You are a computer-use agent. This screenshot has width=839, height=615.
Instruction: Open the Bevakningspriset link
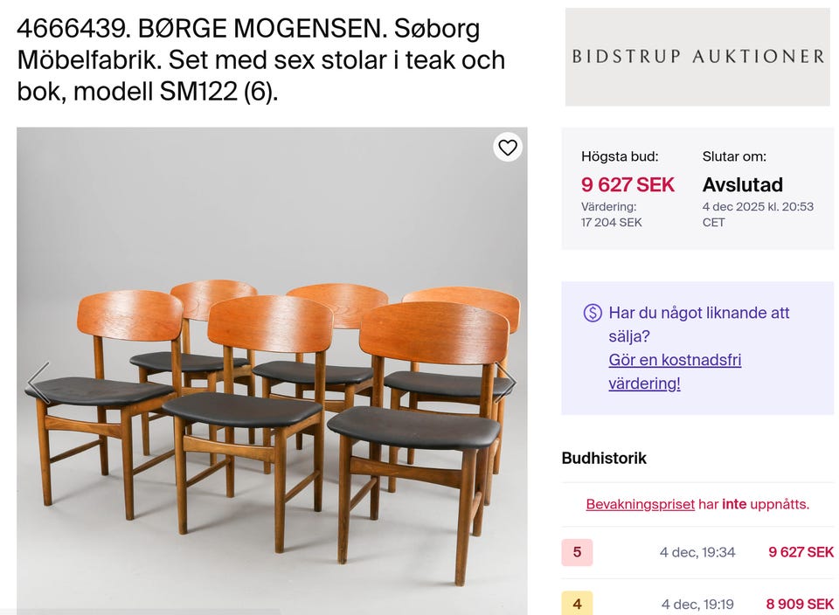pyautogui.click(x=640, y=504)
